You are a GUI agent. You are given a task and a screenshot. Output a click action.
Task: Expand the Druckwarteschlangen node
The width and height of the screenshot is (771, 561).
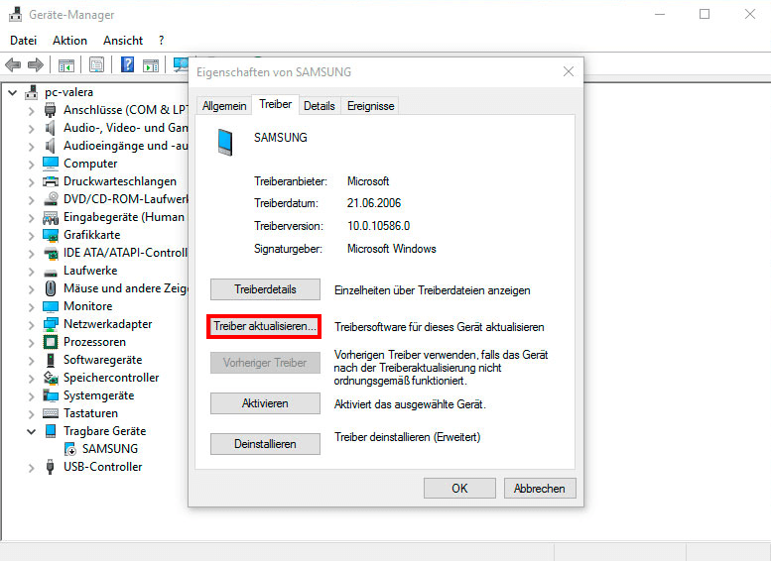31,182
